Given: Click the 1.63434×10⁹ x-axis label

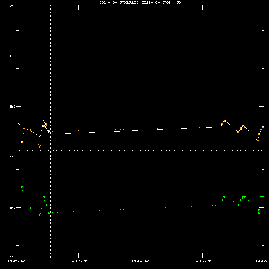Looking at the screenshot, I should click(202, 261).
